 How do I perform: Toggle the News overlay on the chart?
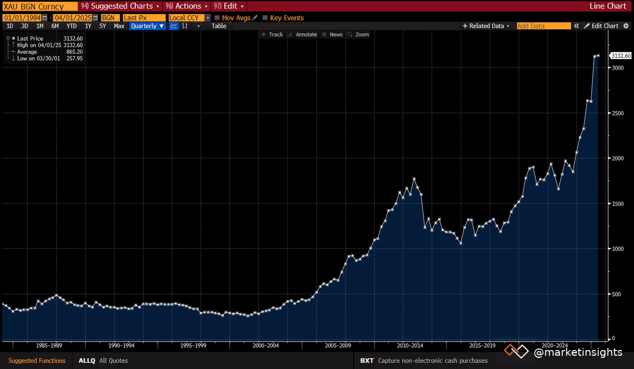click(332, 34)
